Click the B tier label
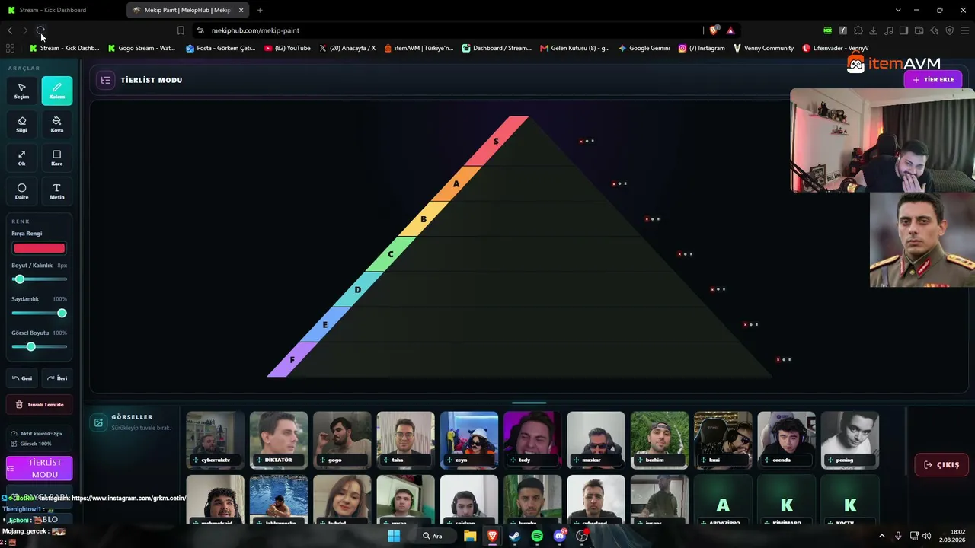Image resolution: width=975 pixels, height=548 pixels. pos(424,219)
